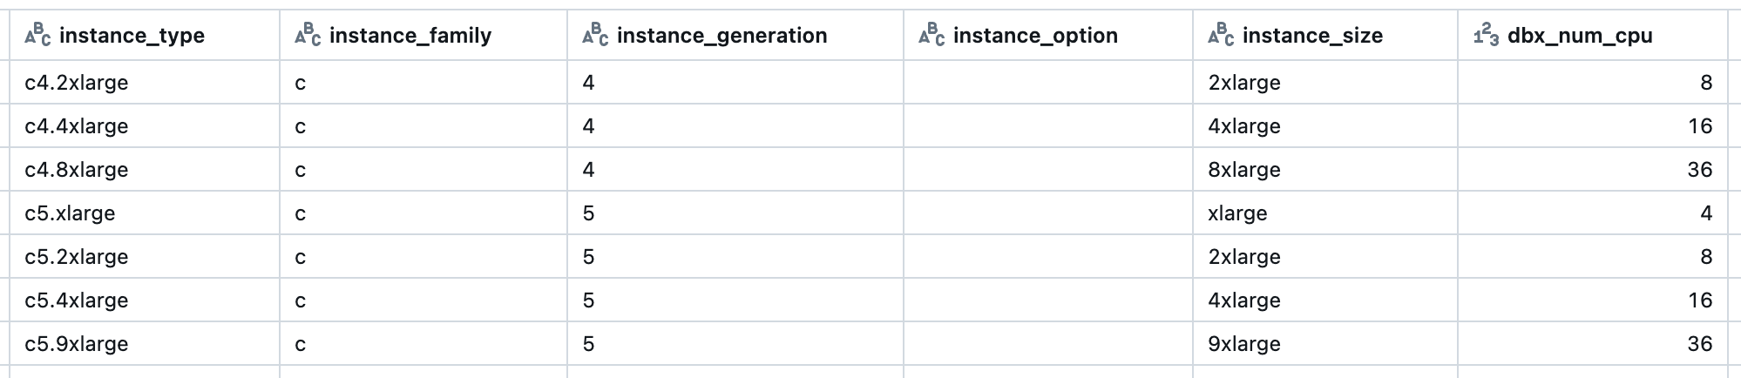Image resolution: width=1741 pixels, height=378 pixels.
Task: Select the empty instance_option cell for c5.4xlarge
Action: point(1047,300)
